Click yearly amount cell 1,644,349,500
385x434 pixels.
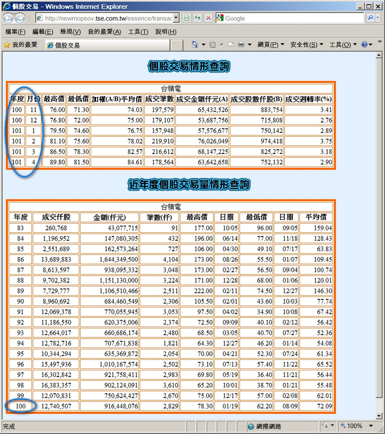[x=109, y=259]
